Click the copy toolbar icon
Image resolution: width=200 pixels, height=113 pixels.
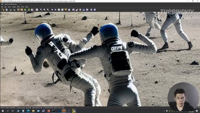(x=59, y=10)
